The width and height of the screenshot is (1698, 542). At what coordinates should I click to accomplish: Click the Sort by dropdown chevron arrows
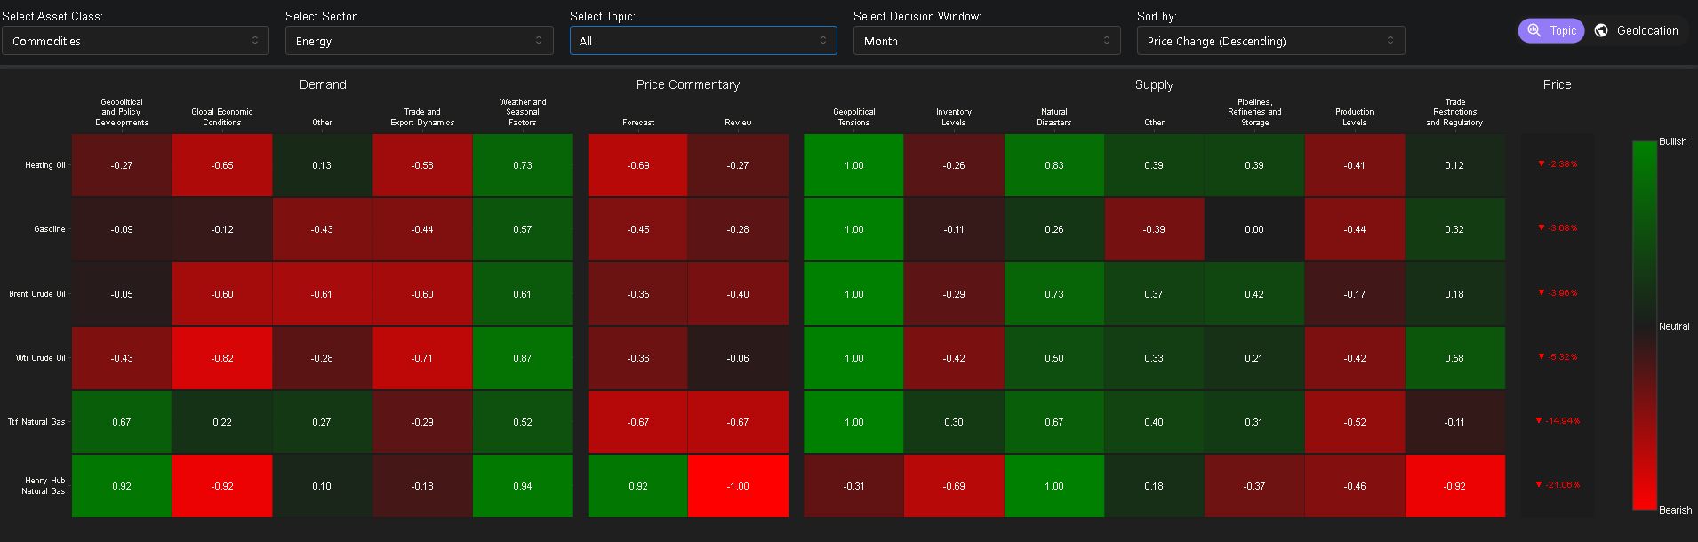[1390, 40]
